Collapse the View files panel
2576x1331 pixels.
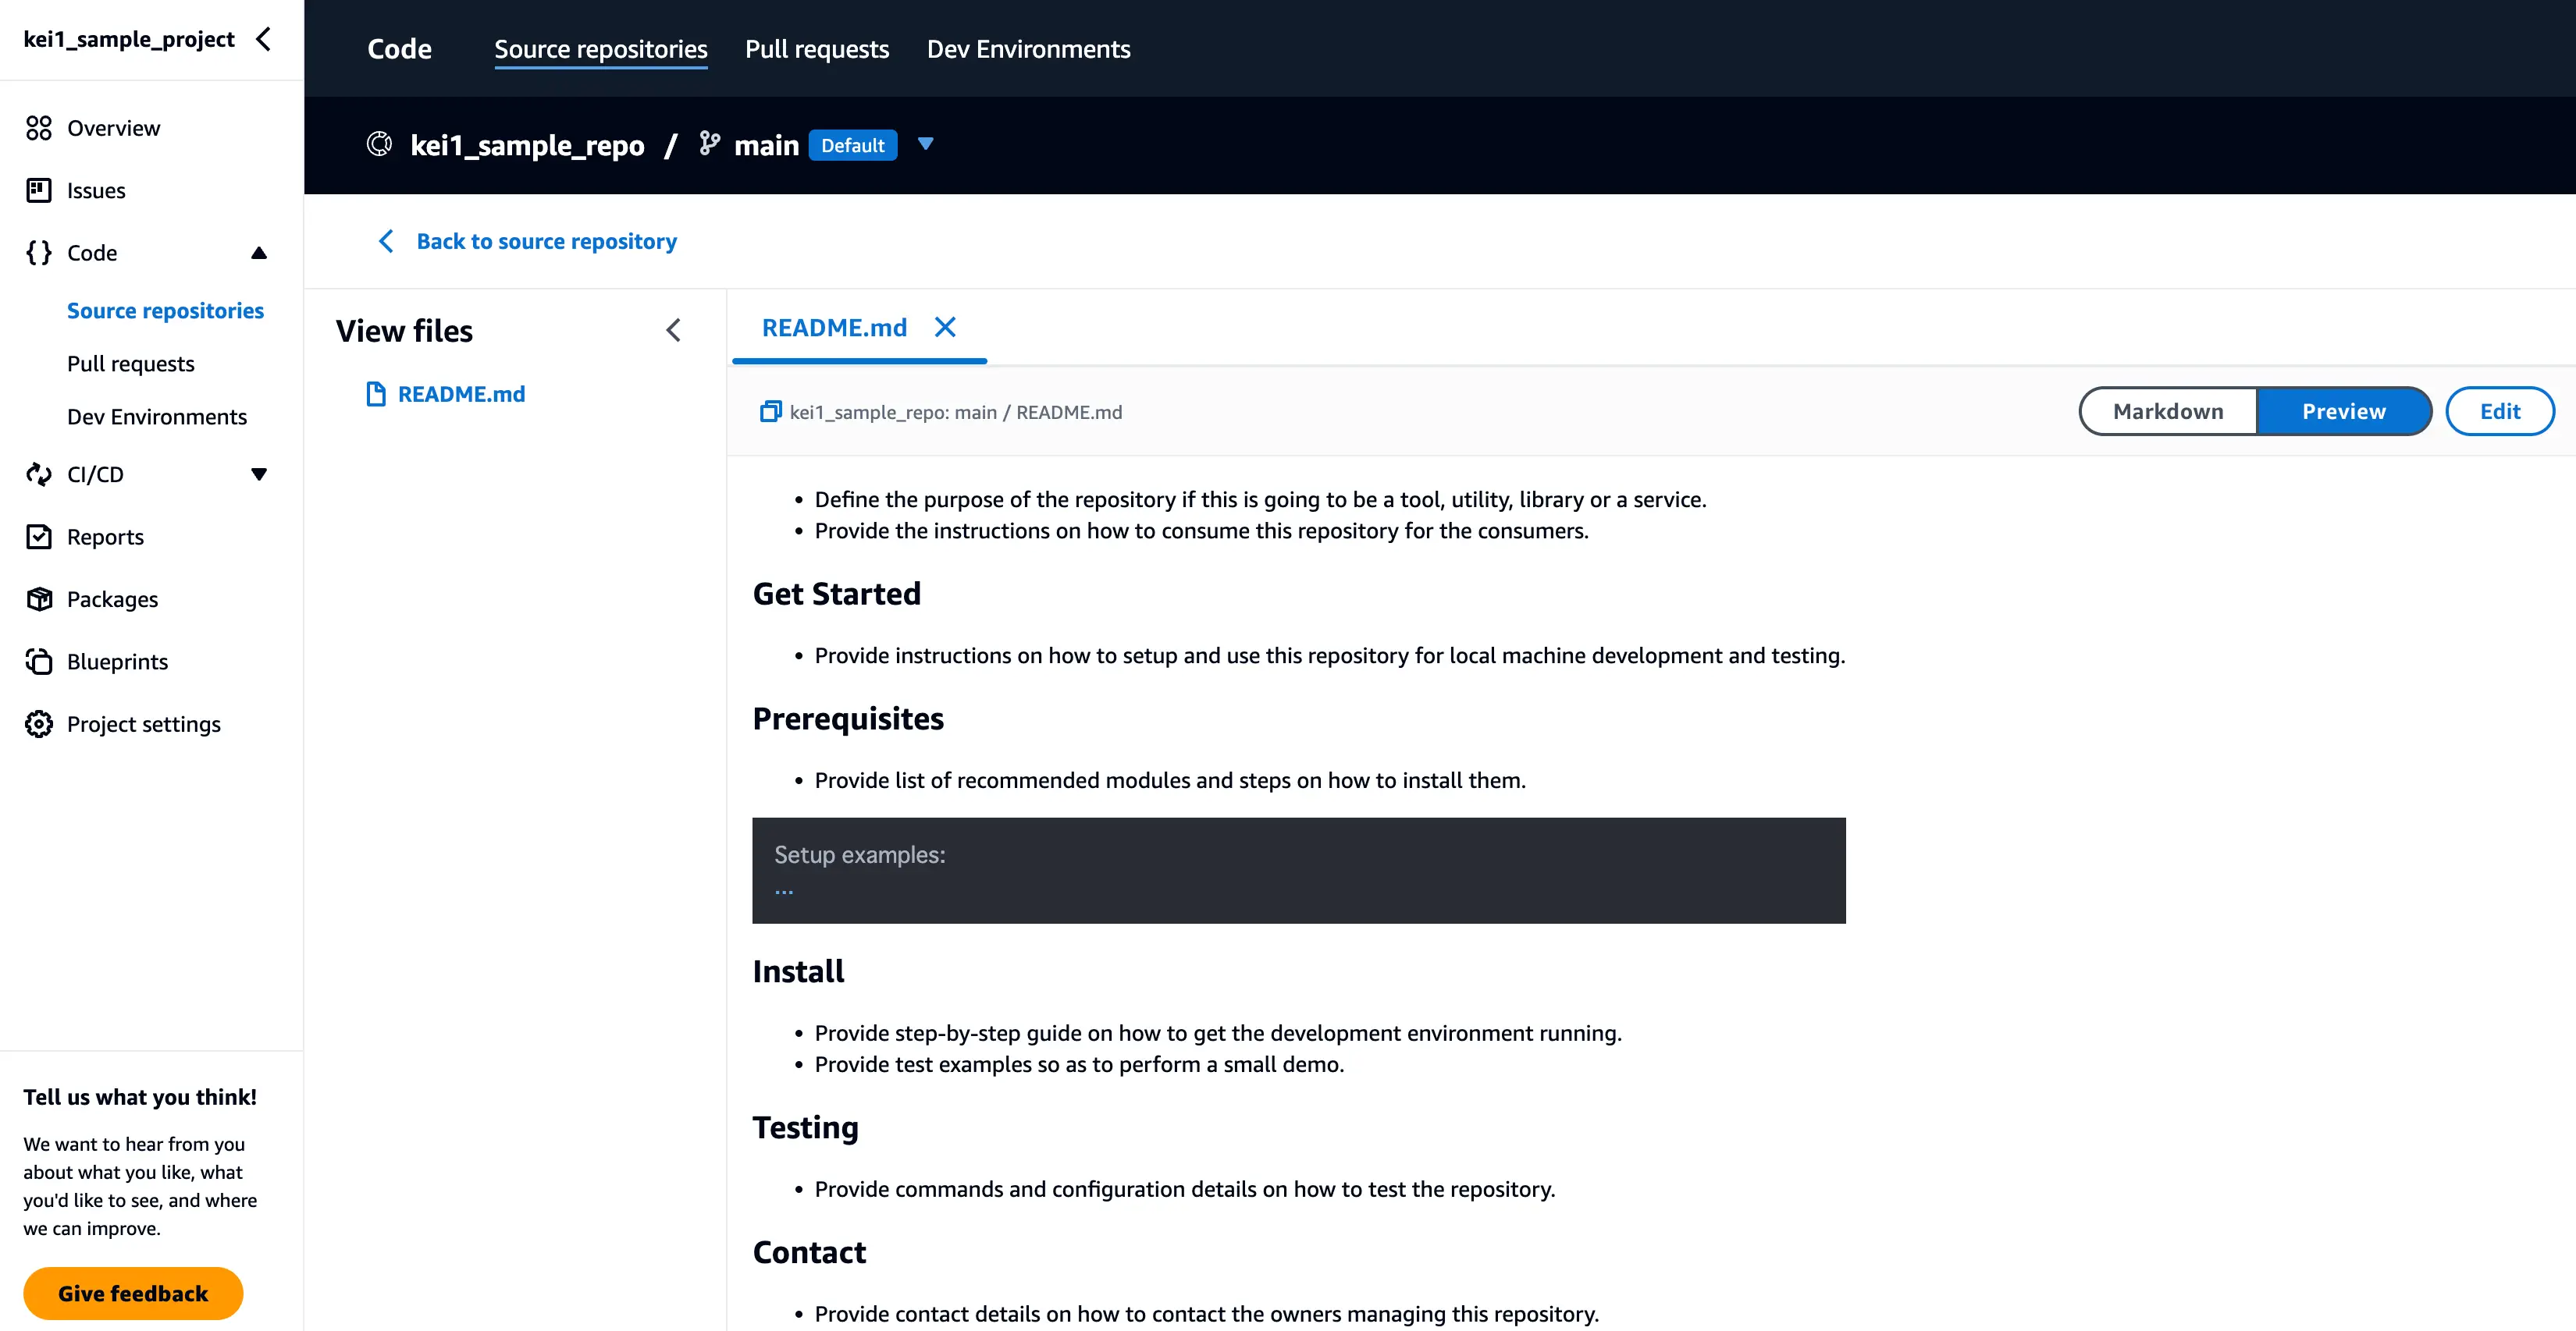[674, 331]
